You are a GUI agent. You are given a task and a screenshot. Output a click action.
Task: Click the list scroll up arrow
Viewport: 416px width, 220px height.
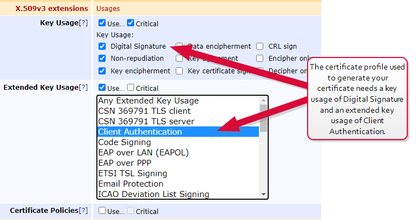pyautogui.click(x=264, y=100)
